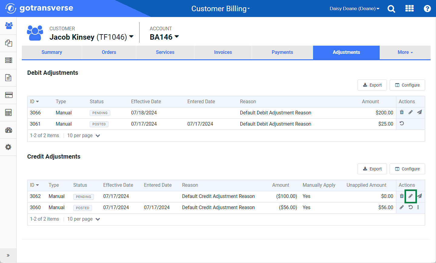The image size is (436, 263).
Task: Post debit adjustment 3066 with send icon
Action: pyautogui.click(x=419, y=112)
